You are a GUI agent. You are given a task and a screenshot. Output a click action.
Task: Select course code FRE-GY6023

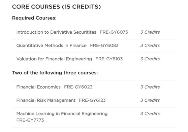[78, 87]
